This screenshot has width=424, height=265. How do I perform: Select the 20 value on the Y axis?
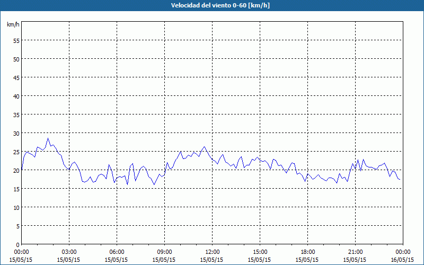pyautogui.click(x=16, y=171)
